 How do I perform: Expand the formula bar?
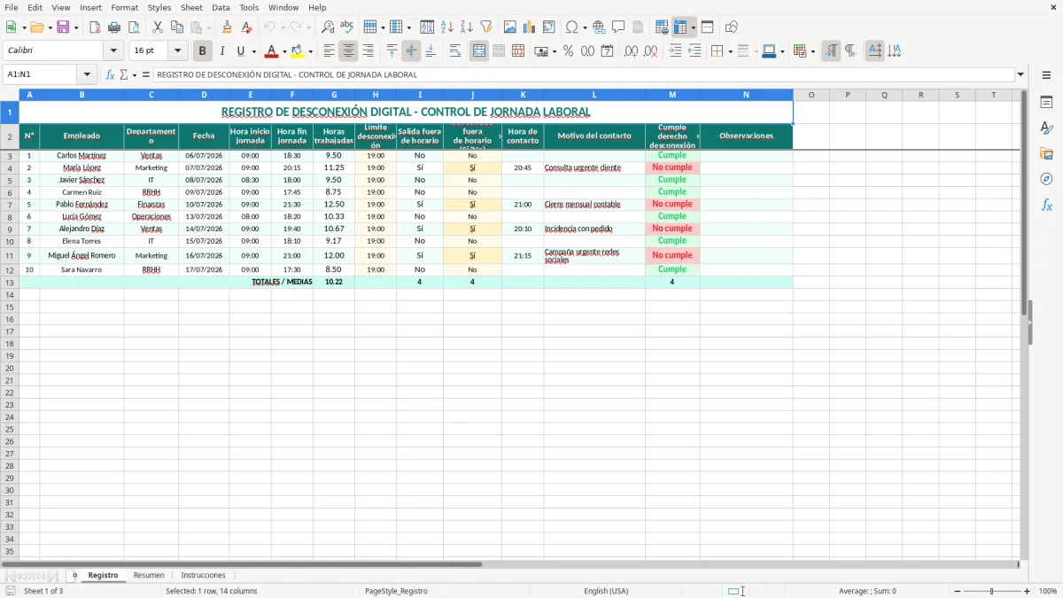[1020, 74]
